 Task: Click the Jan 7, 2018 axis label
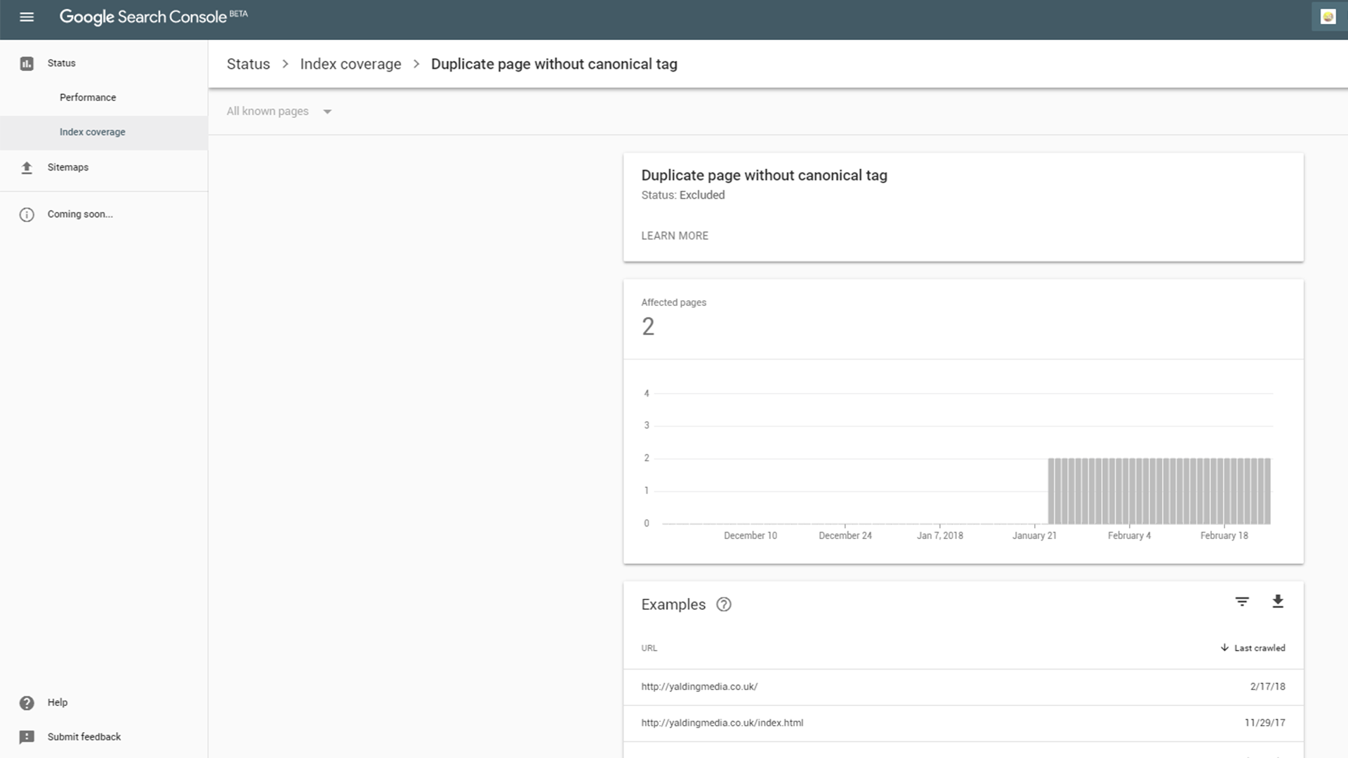(939, 536)
